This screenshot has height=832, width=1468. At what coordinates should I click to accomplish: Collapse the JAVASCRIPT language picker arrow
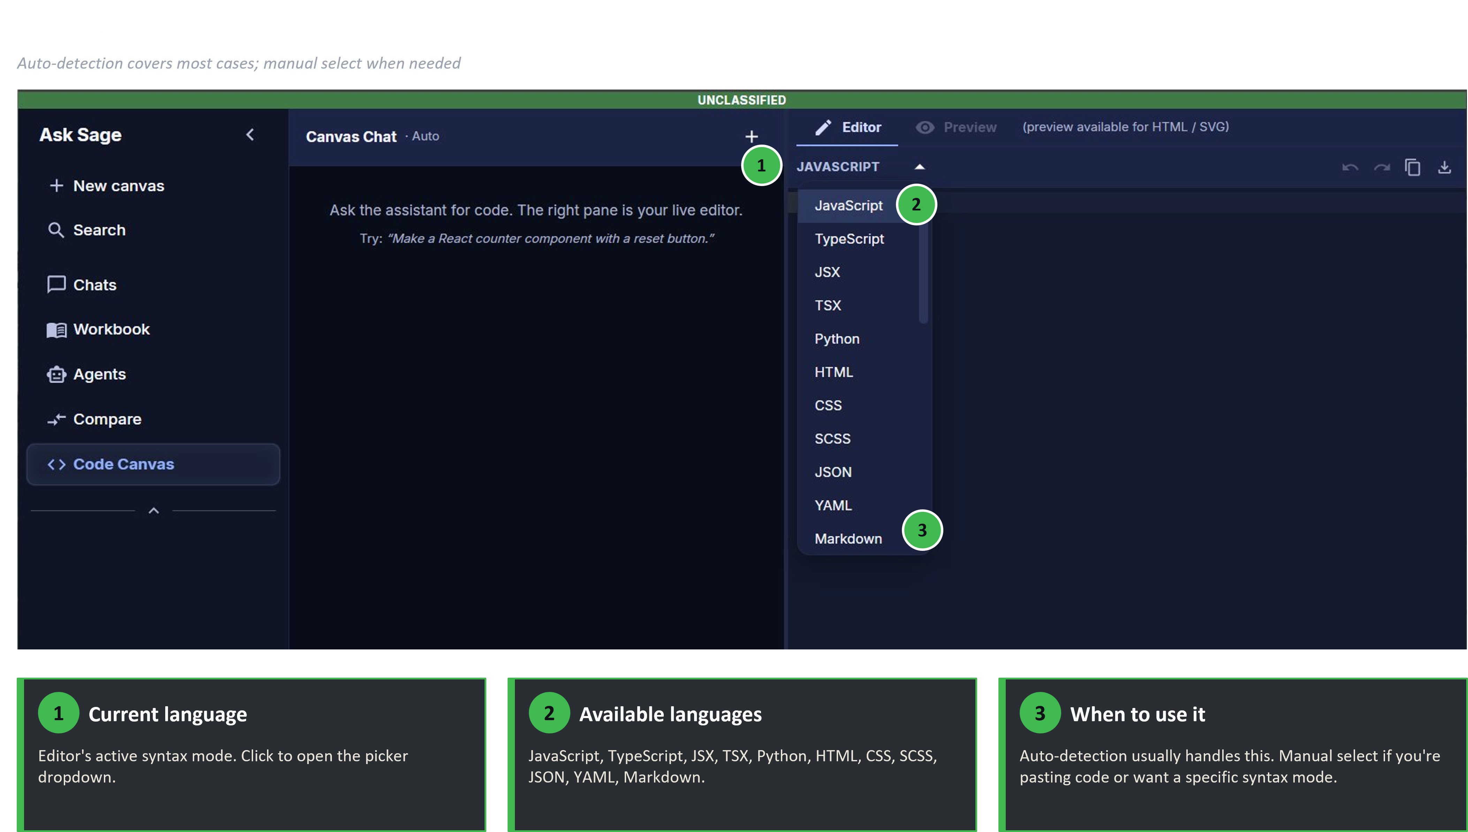click(x=919, y=167)
